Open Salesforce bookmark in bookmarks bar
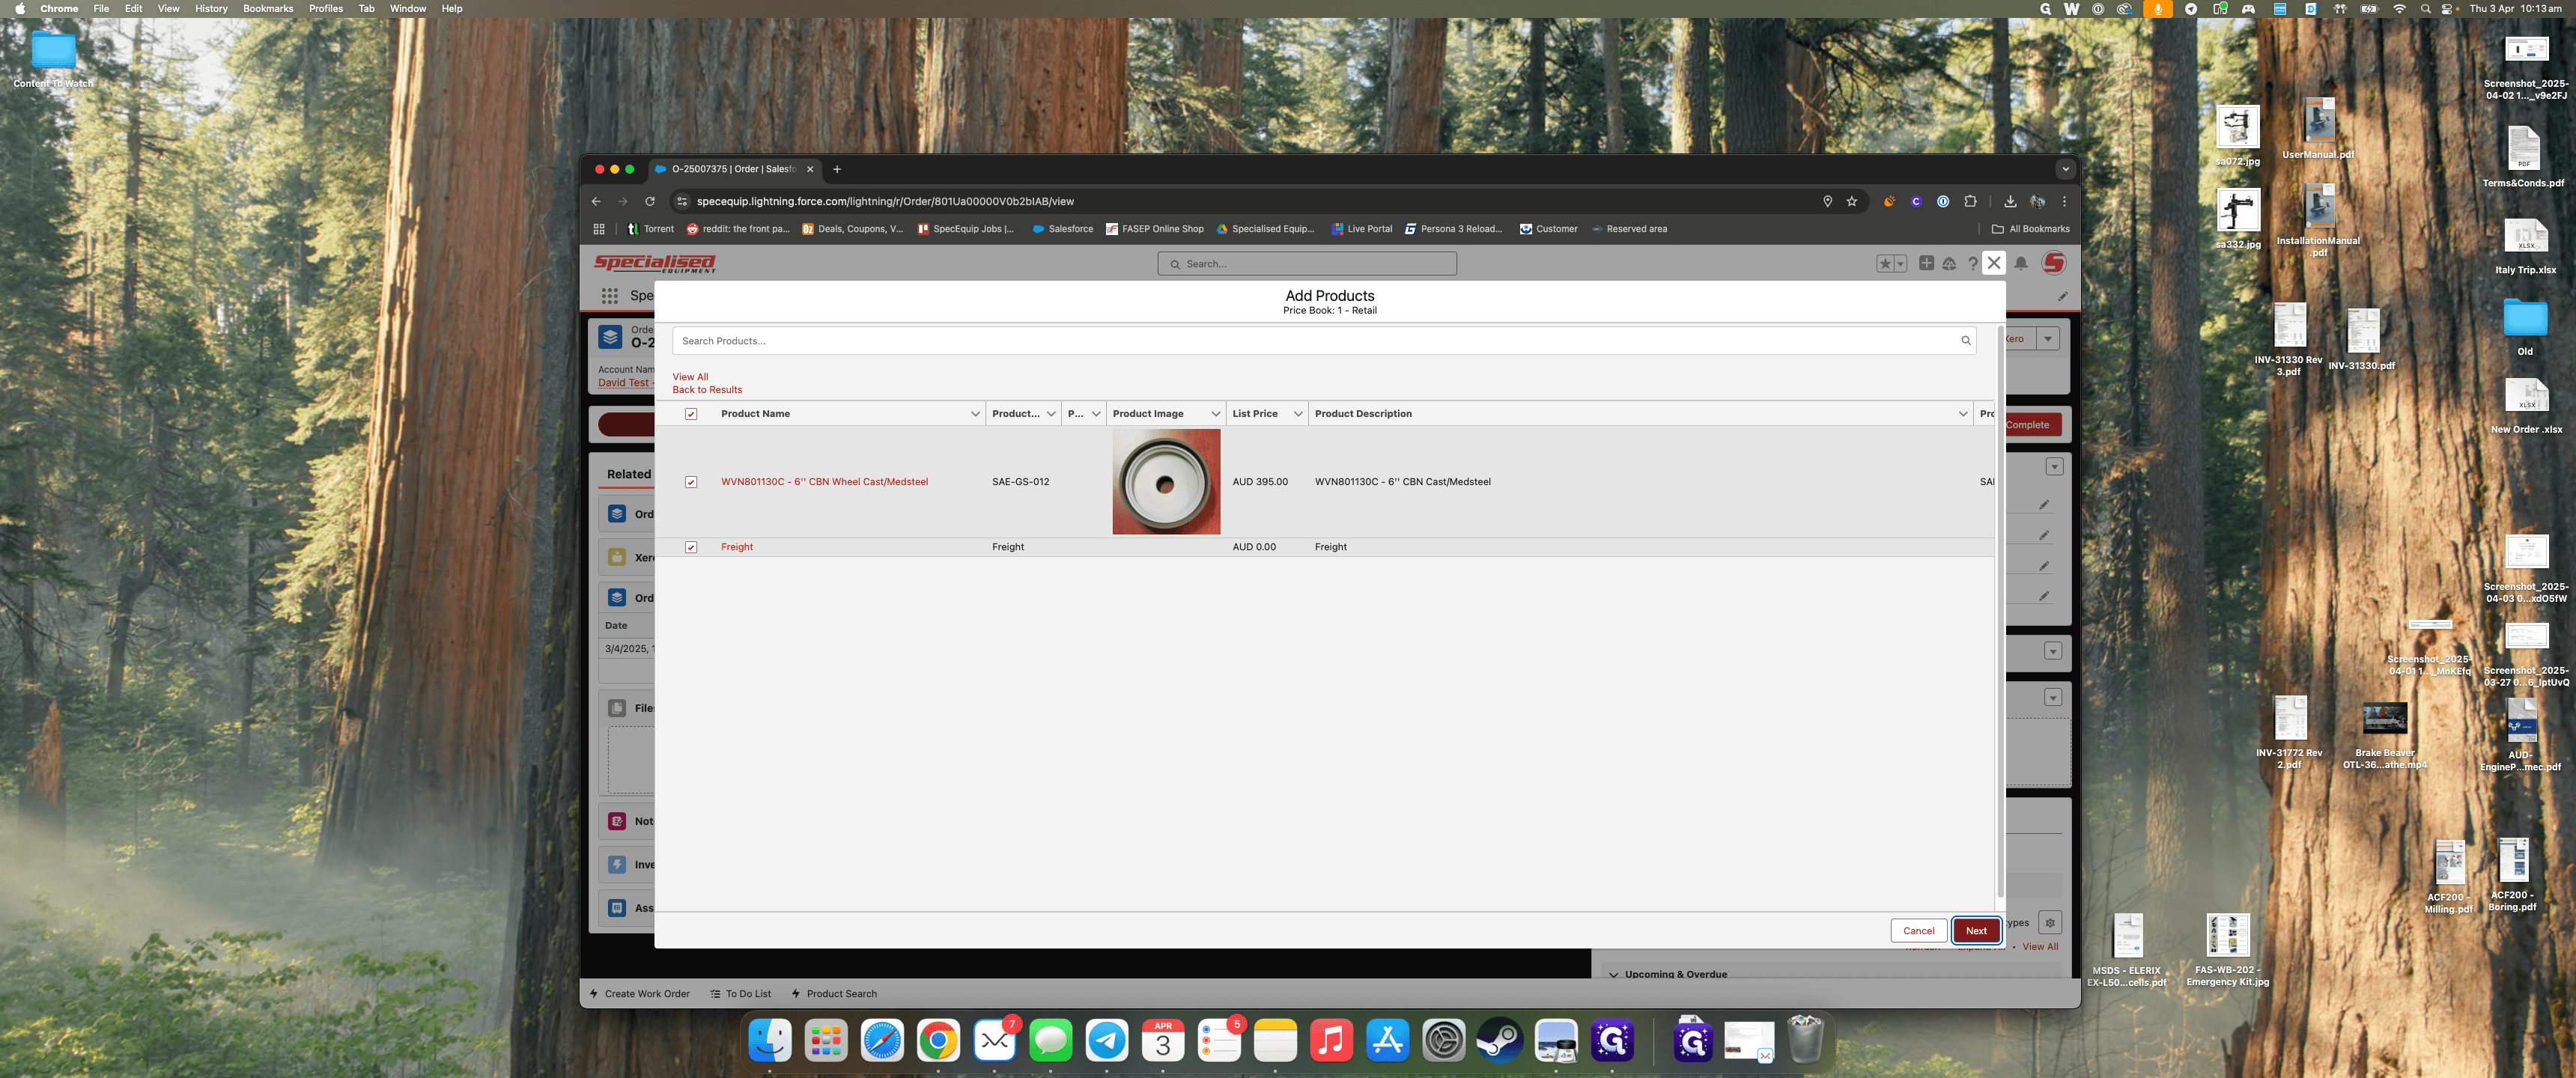 (1062, 229)
